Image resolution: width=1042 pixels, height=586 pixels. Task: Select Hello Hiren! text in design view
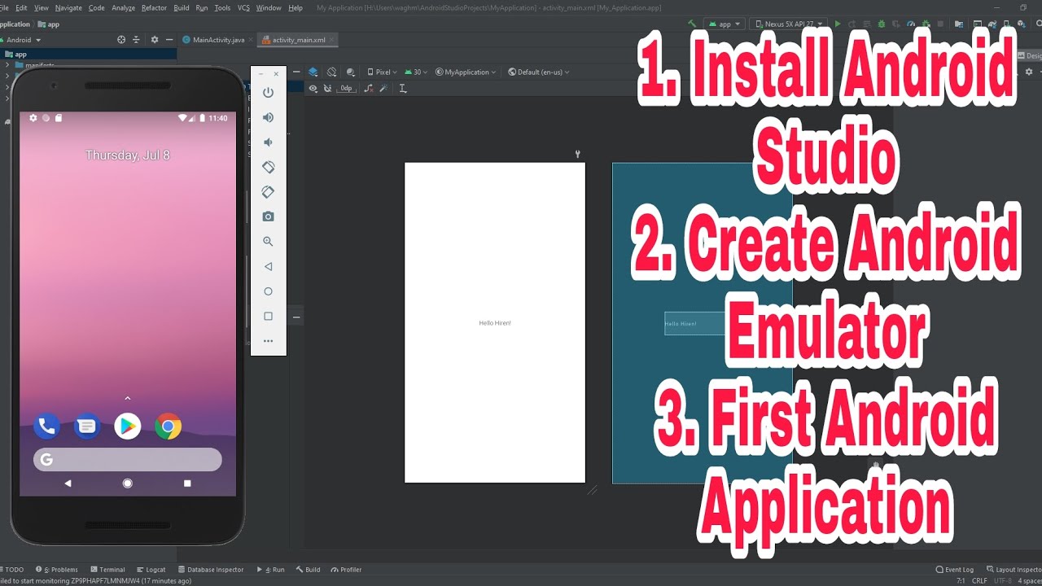click(495, 323)
